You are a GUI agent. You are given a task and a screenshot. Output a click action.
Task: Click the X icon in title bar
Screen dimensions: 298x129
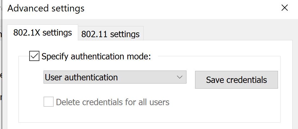[x=285, y=8]
